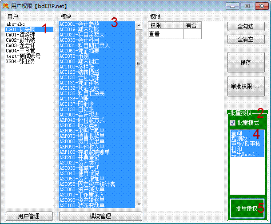Select user CW01-谭经理
The width and height of the screenshot is (271, 224).
20,35
